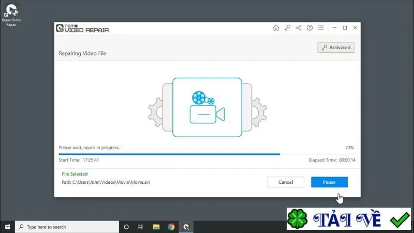Click Remo Video Repair taskbar icon

186,227
